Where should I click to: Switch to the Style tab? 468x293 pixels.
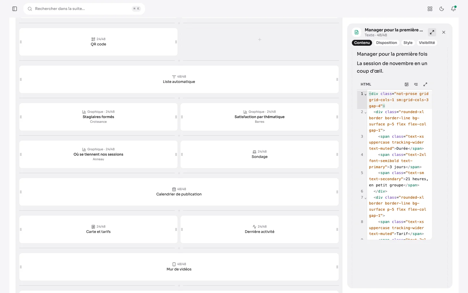[x=408, y=43]
